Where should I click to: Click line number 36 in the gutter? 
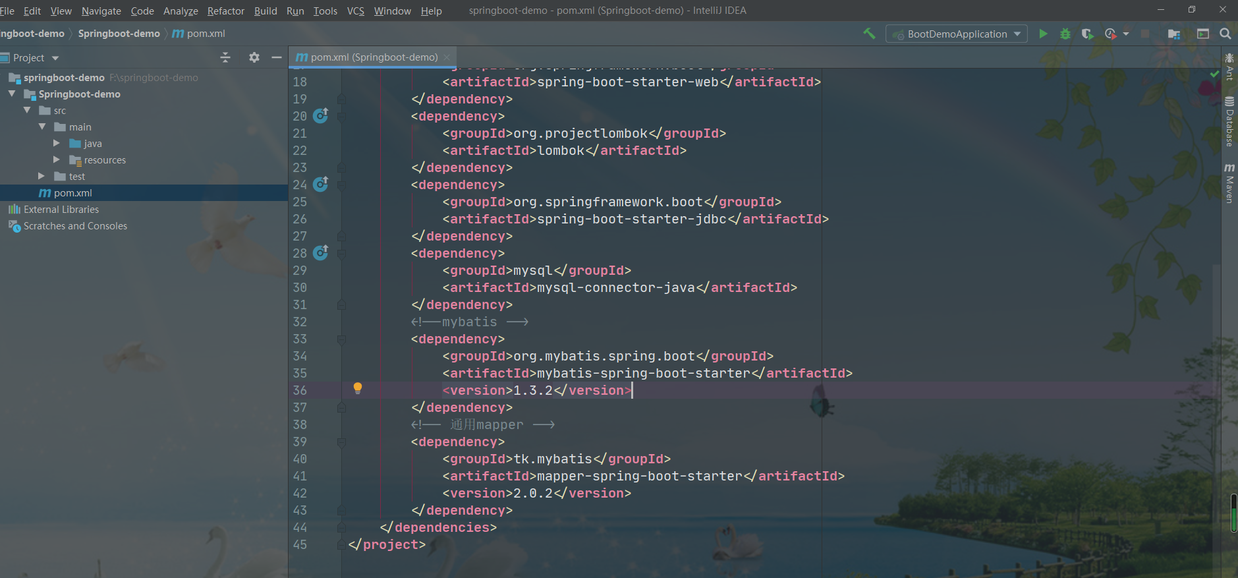click(x=300, y=390)
